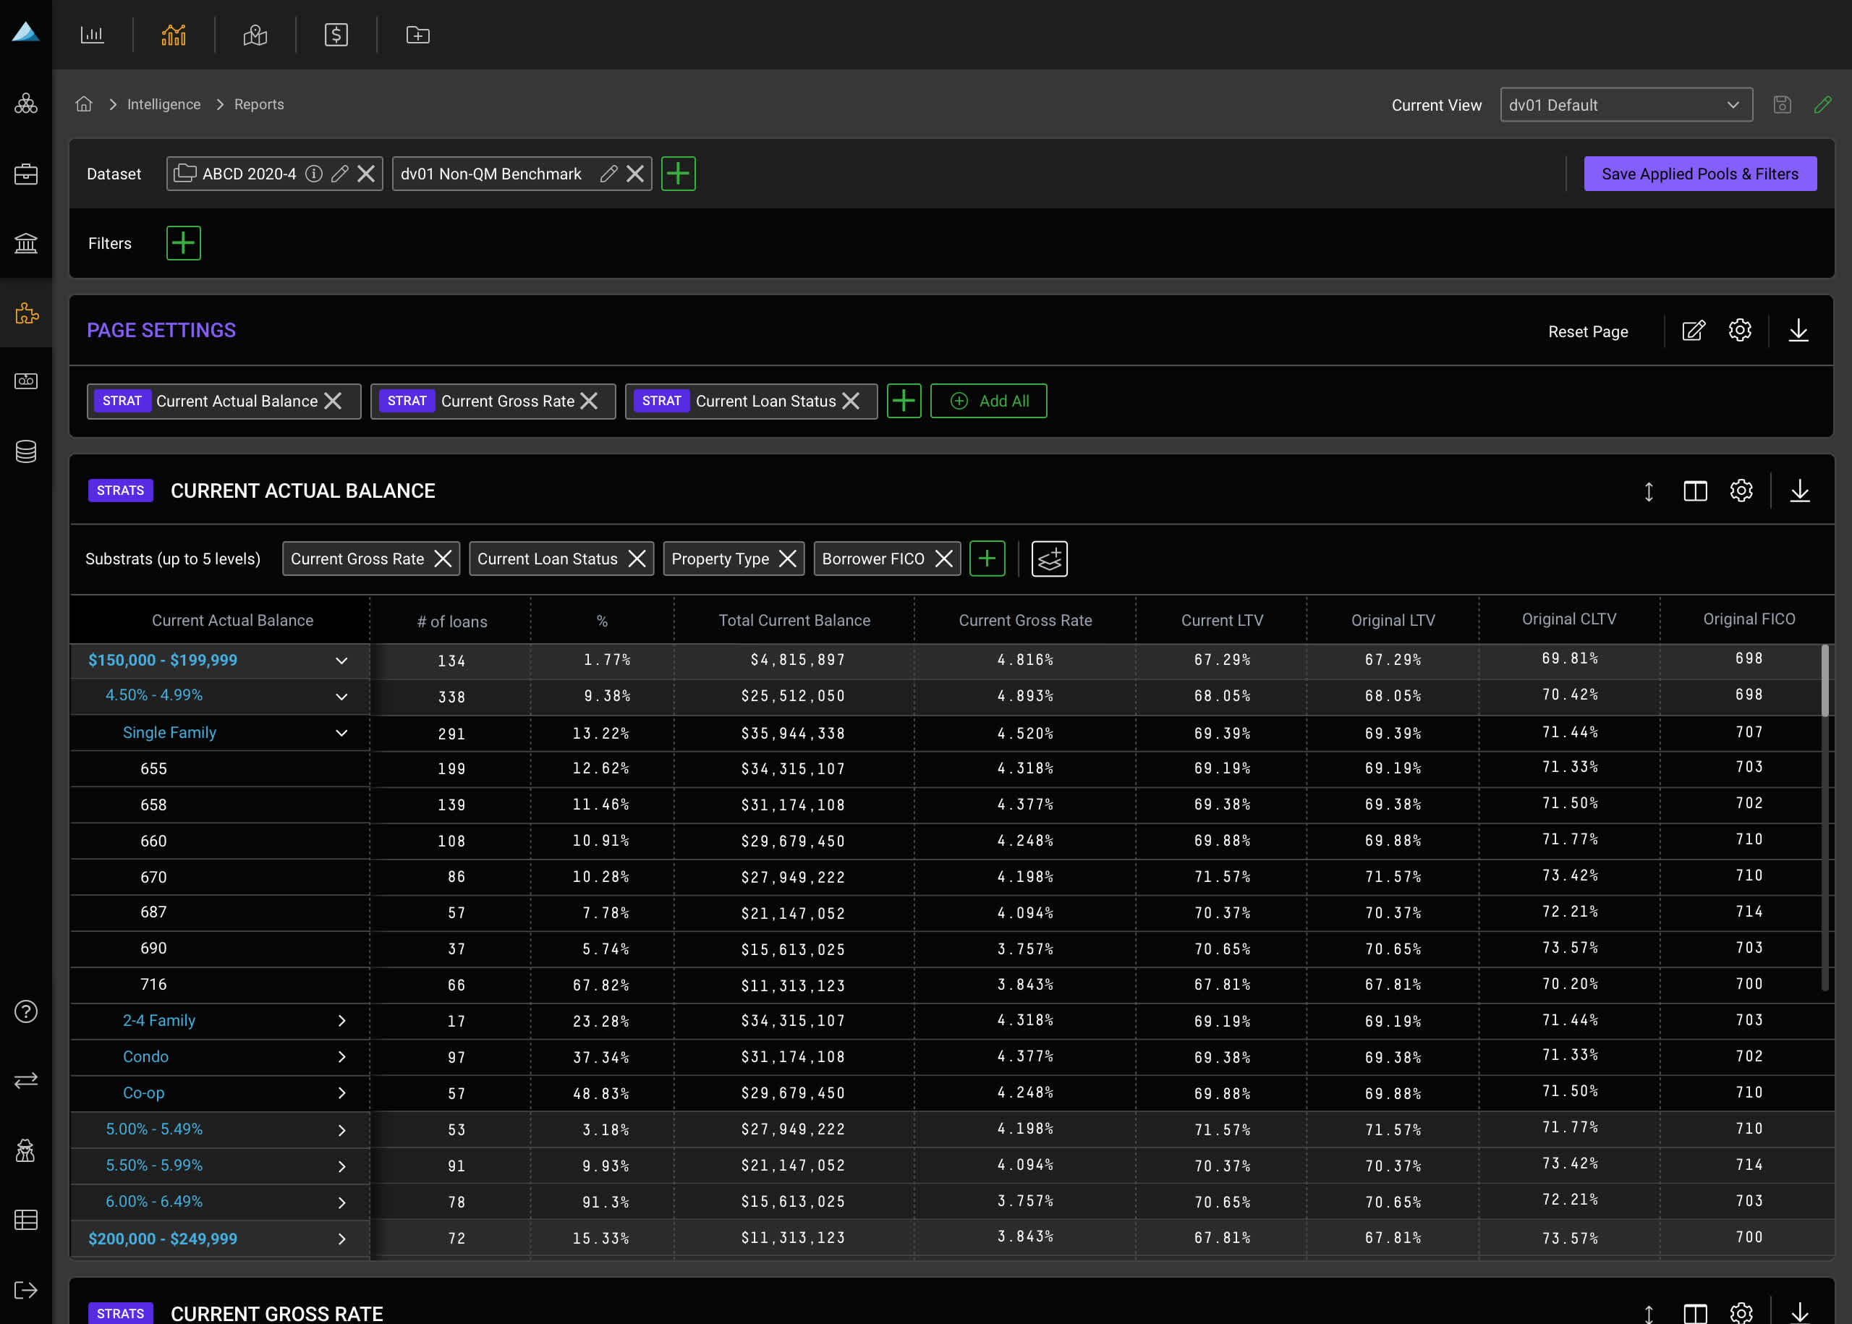Remove the Current Gross Rate strat chip
The image size is (1852, 1324).
(590, 401)
